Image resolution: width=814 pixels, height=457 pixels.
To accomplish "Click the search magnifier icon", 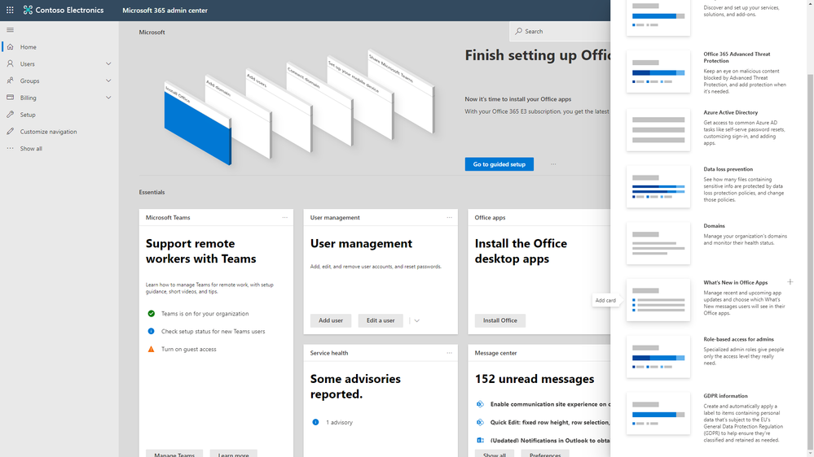I will [518, 31].
